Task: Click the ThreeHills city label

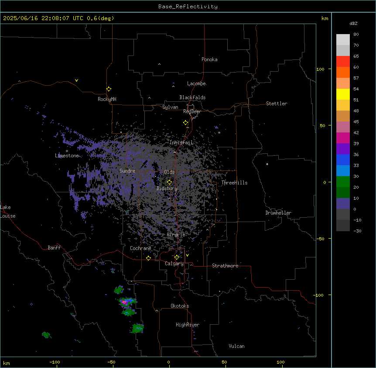Action: point(234,183)
